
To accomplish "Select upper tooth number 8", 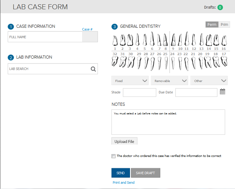I will (x=166, y=40).
